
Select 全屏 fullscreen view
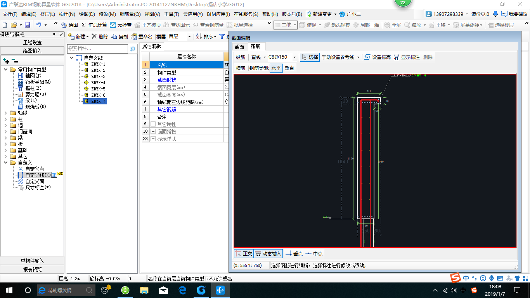pos(393,25)
